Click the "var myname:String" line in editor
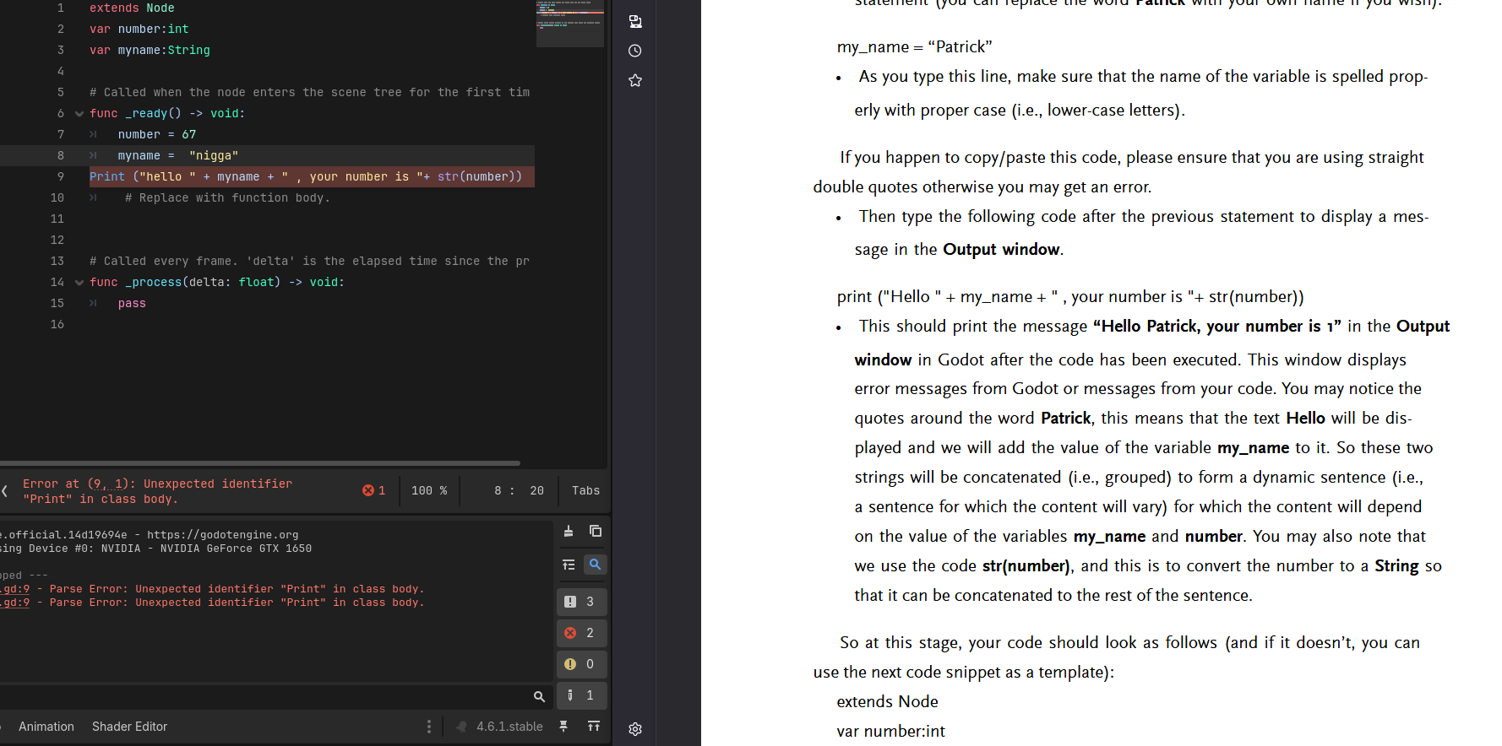 pyautogui.click(x=150, y=51)
